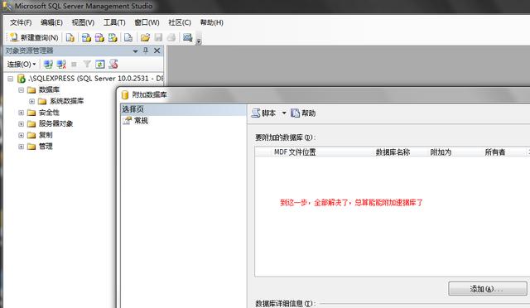Click the Open File folder icon
This screenshot has height=308, width=530.
146,37
